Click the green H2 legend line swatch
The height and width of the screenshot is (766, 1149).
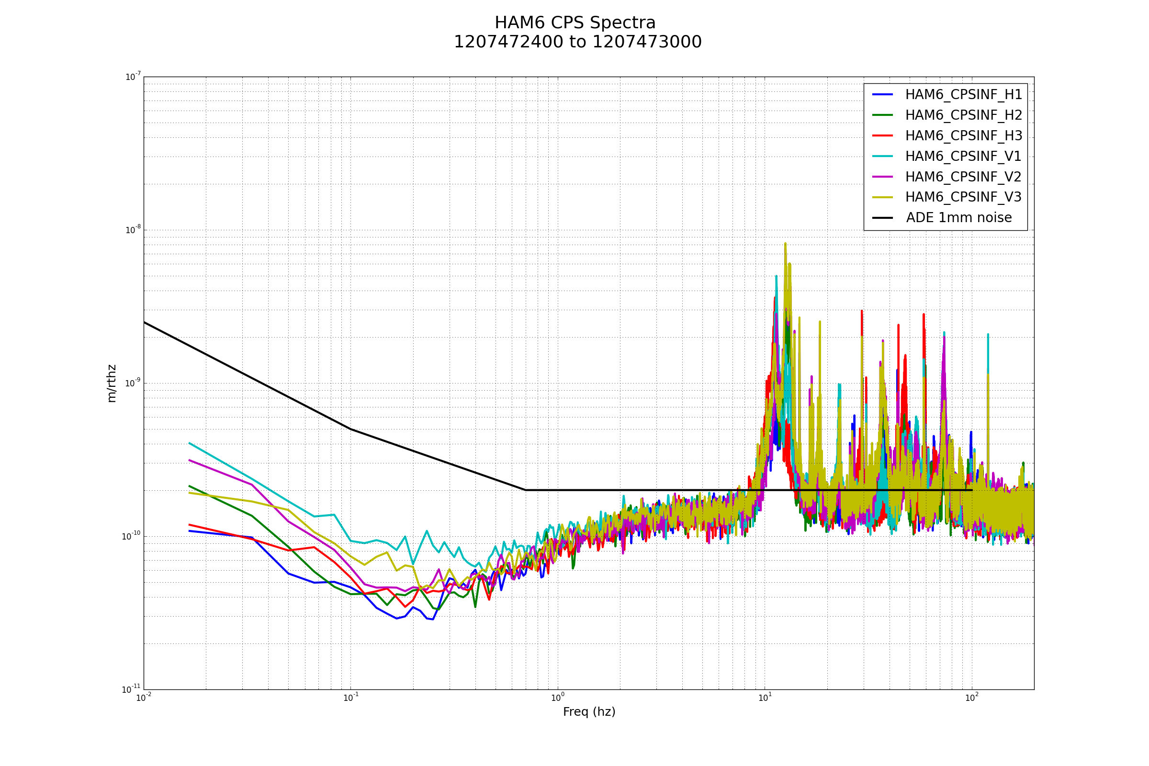coord(882,115)
